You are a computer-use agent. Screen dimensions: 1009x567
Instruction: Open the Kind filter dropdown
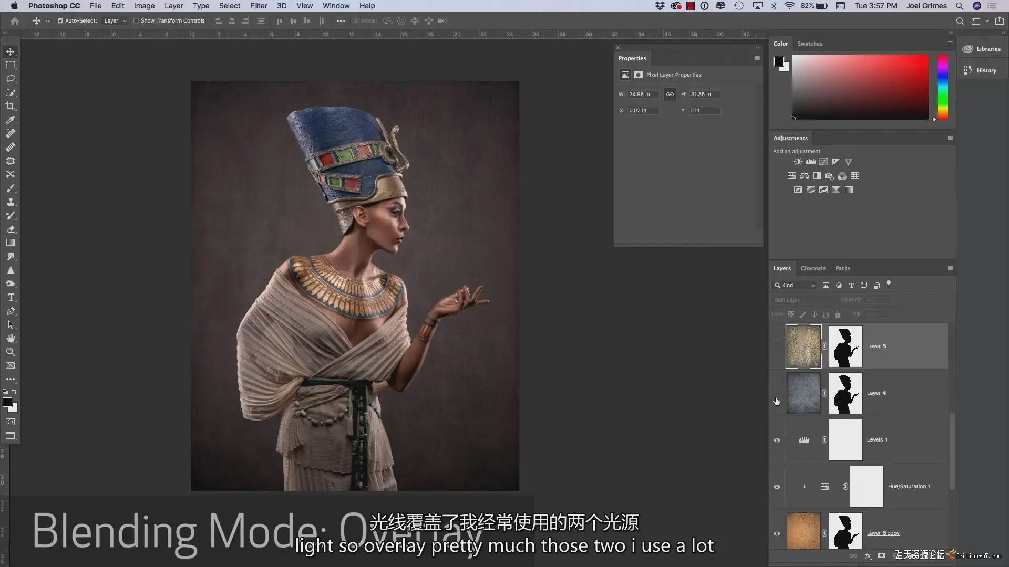click(x=795, y=285)
